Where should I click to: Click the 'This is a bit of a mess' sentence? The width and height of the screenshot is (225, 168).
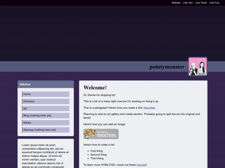(x=121, y=101)
